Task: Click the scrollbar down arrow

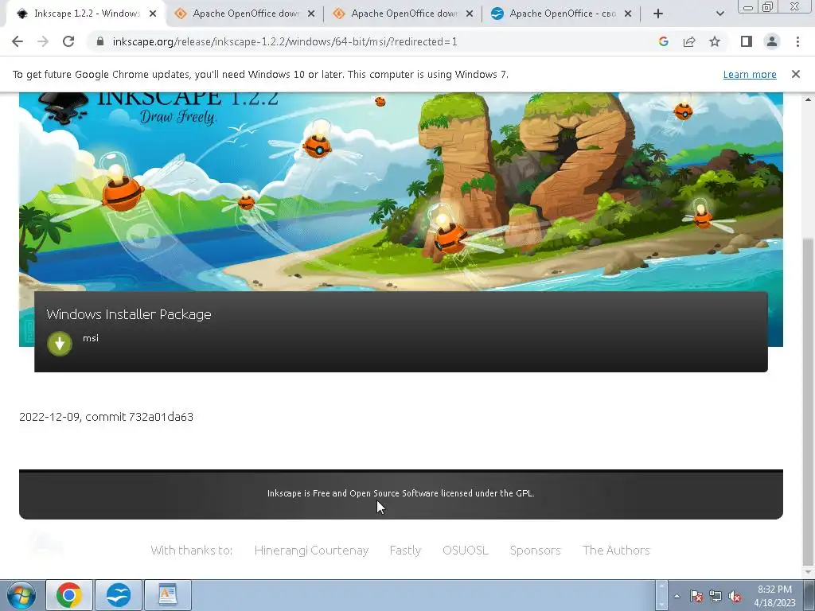Action: click(x=808, y=573)
